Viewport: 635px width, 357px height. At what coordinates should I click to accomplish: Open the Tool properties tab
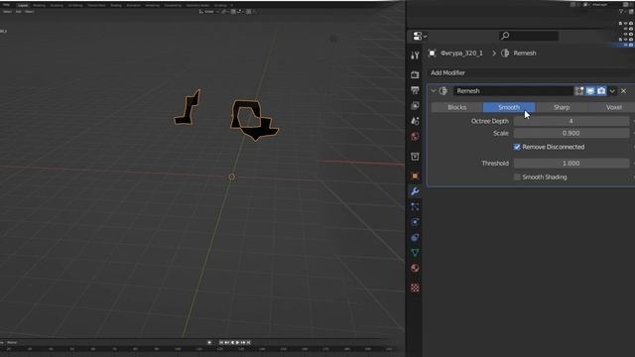click(x=415, y=56)
